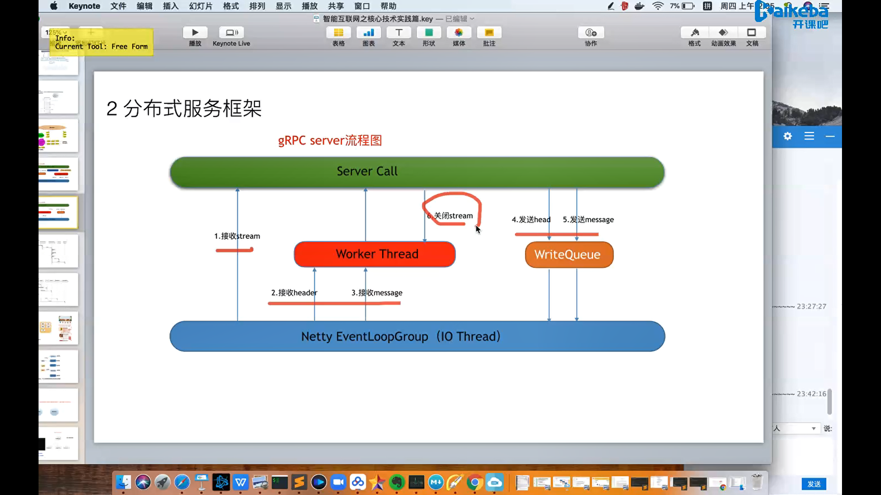
Task: Open the 幻灯片 menu in menu bar
Action: point(201,6)
